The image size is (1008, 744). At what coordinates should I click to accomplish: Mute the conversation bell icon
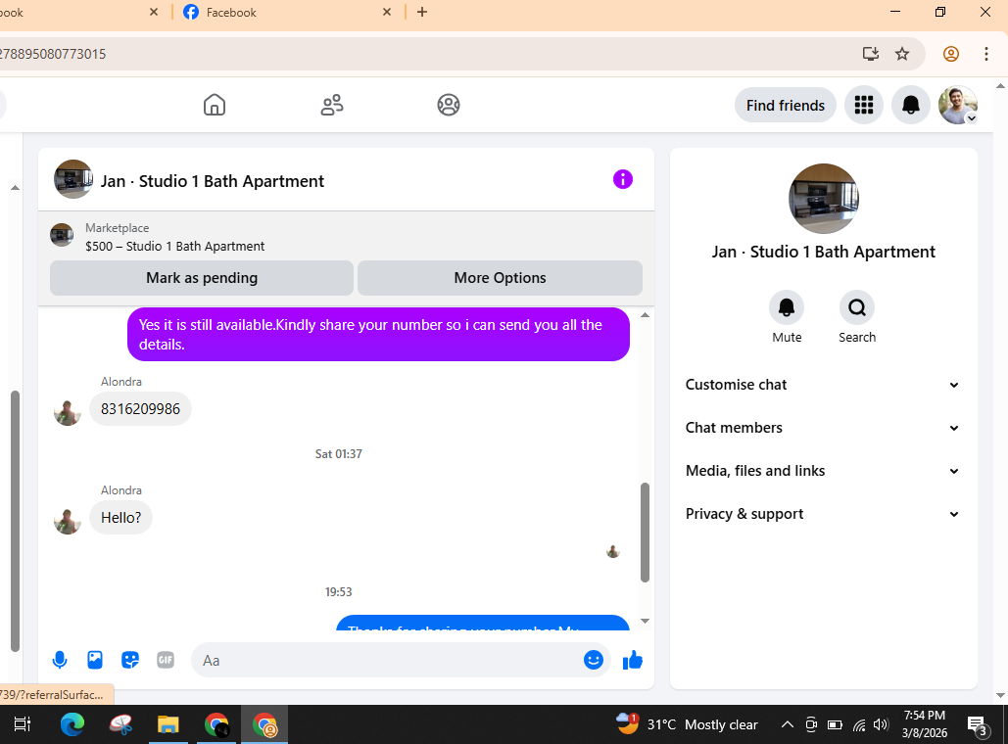787,307
